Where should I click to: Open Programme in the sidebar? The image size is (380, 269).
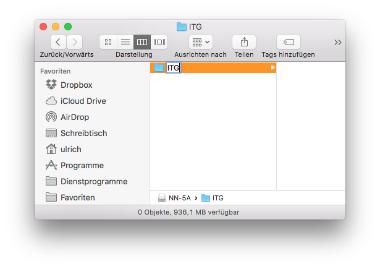[x=75, y=165]
